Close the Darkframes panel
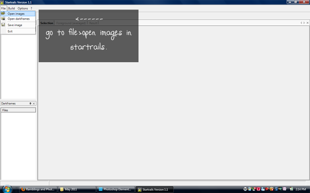This screenshot has width=310, height=193. tap(34, 104)
